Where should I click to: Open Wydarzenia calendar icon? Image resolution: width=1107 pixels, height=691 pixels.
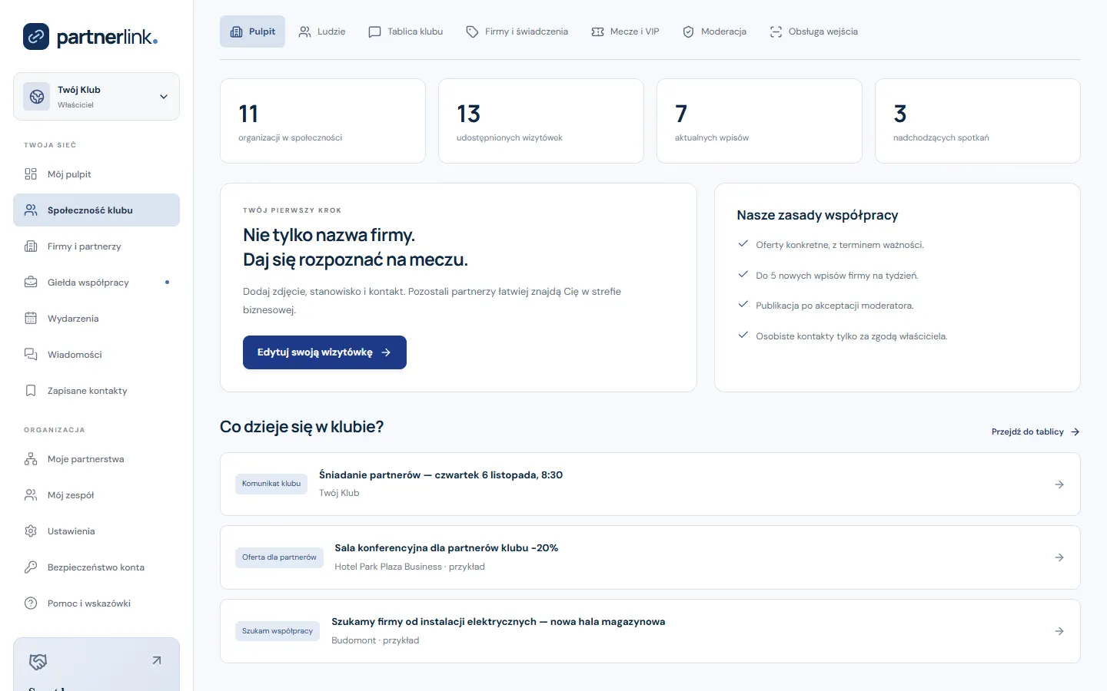pyautogui.click(x=31, y=319)
